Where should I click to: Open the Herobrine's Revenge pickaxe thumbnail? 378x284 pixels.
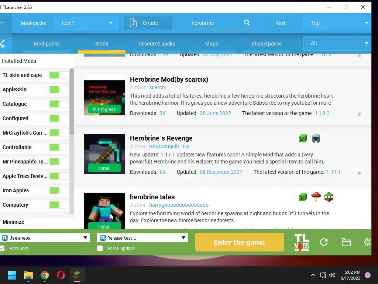tap(104, 154)
